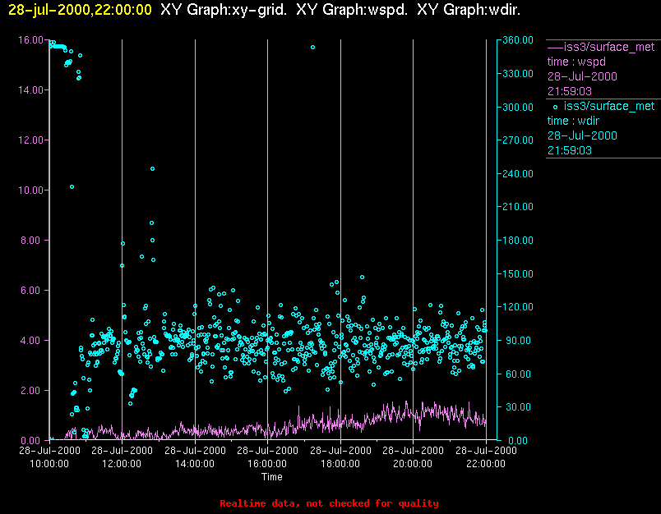Click the 30.00 tick on right axis

[518, 407]
